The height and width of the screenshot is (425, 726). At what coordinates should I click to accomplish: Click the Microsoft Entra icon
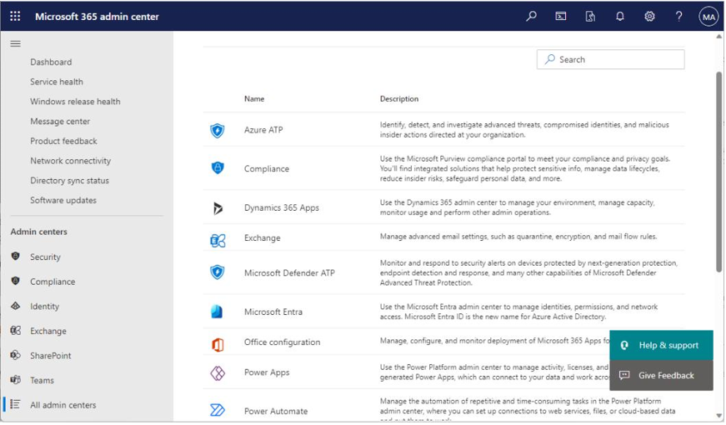coord(217,312)
